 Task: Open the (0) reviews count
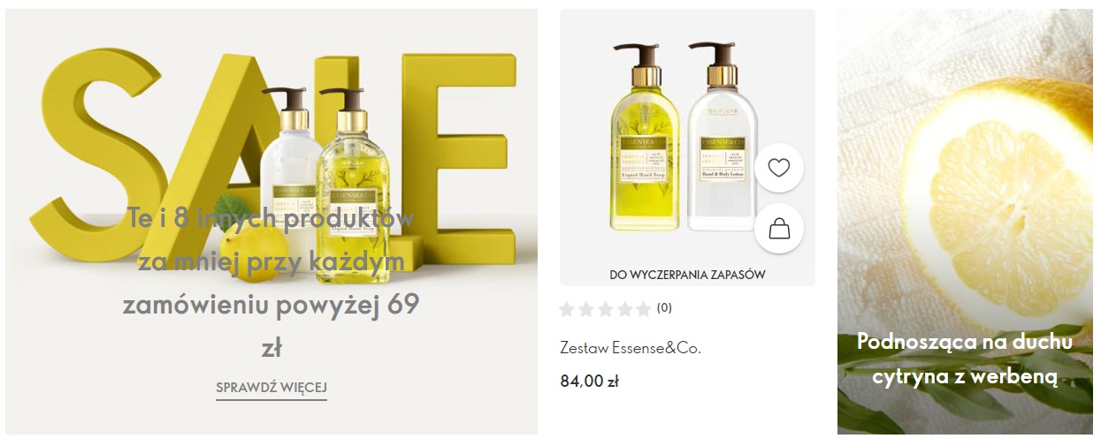click(664, 309)
